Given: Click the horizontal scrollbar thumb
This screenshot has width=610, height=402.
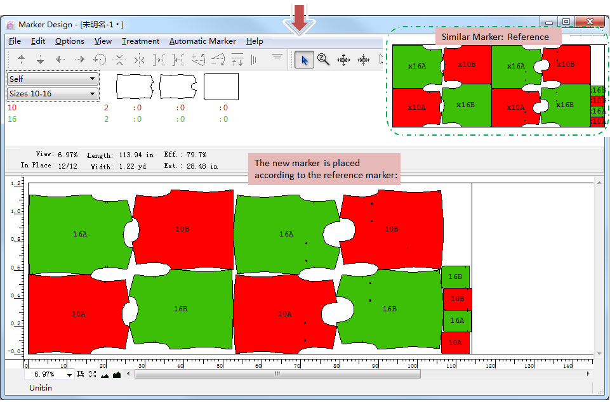Looking at the screenshot, I should coord(277,374).
